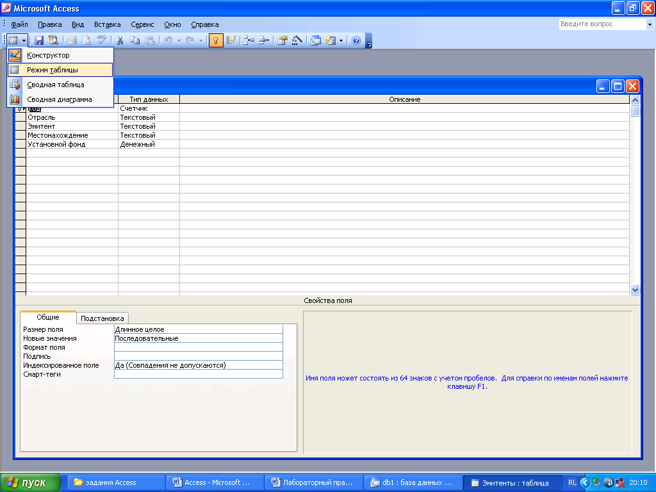Image resolution: width=656 pixels, height=492 pixels.
Task: Choose Сводная диаграмма view option
Action: [60, 99]
